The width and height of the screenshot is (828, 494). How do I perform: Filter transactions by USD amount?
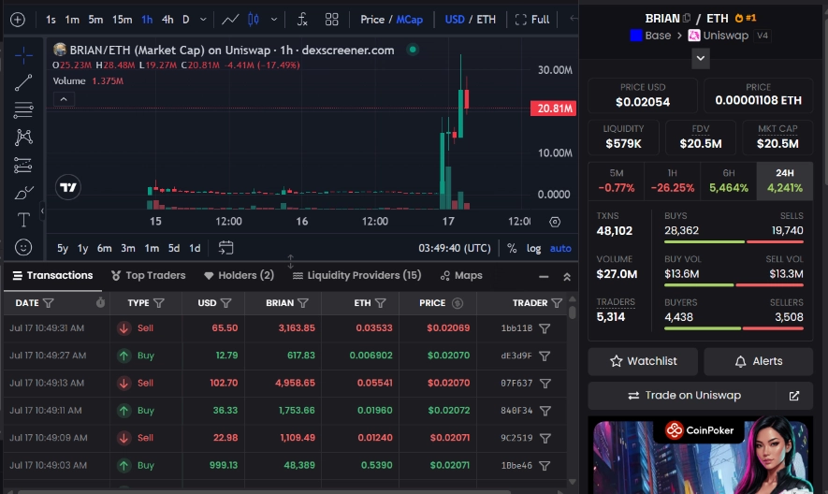pos(226,303)
